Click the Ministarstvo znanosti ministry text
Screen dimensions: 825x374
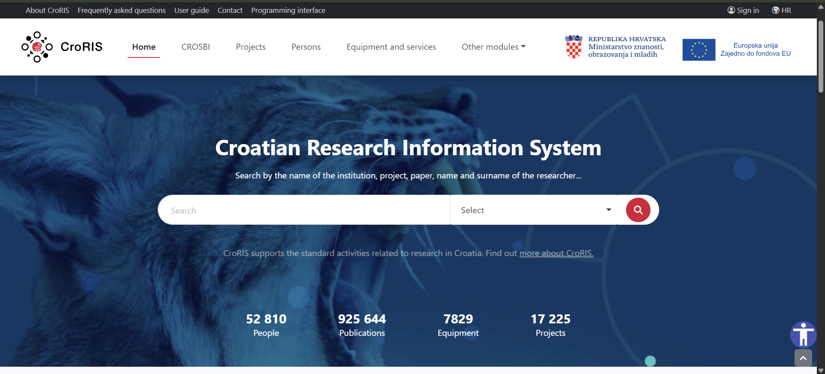(x=626, y=47)
